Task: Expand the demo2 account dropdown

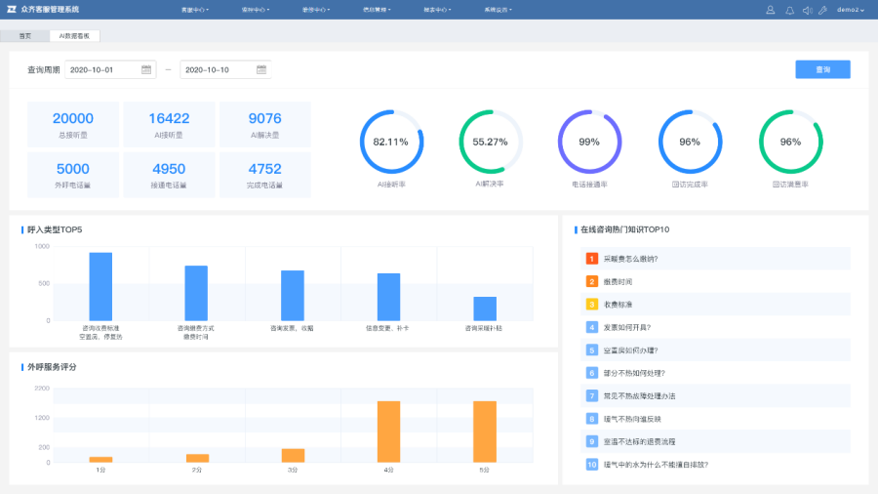Action: coord(850,10)
